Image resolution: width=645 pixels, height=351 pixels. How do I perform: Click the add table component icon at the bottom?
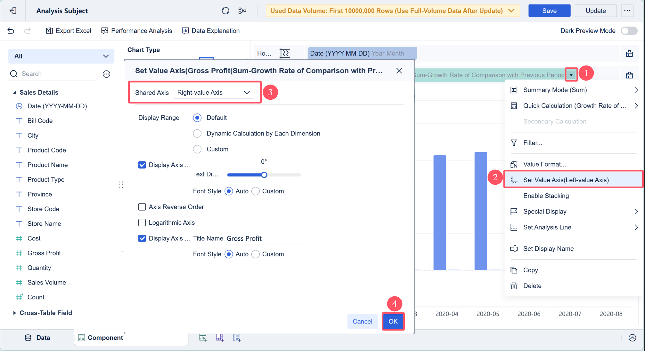pyautogui.click(x=220, y=338)
